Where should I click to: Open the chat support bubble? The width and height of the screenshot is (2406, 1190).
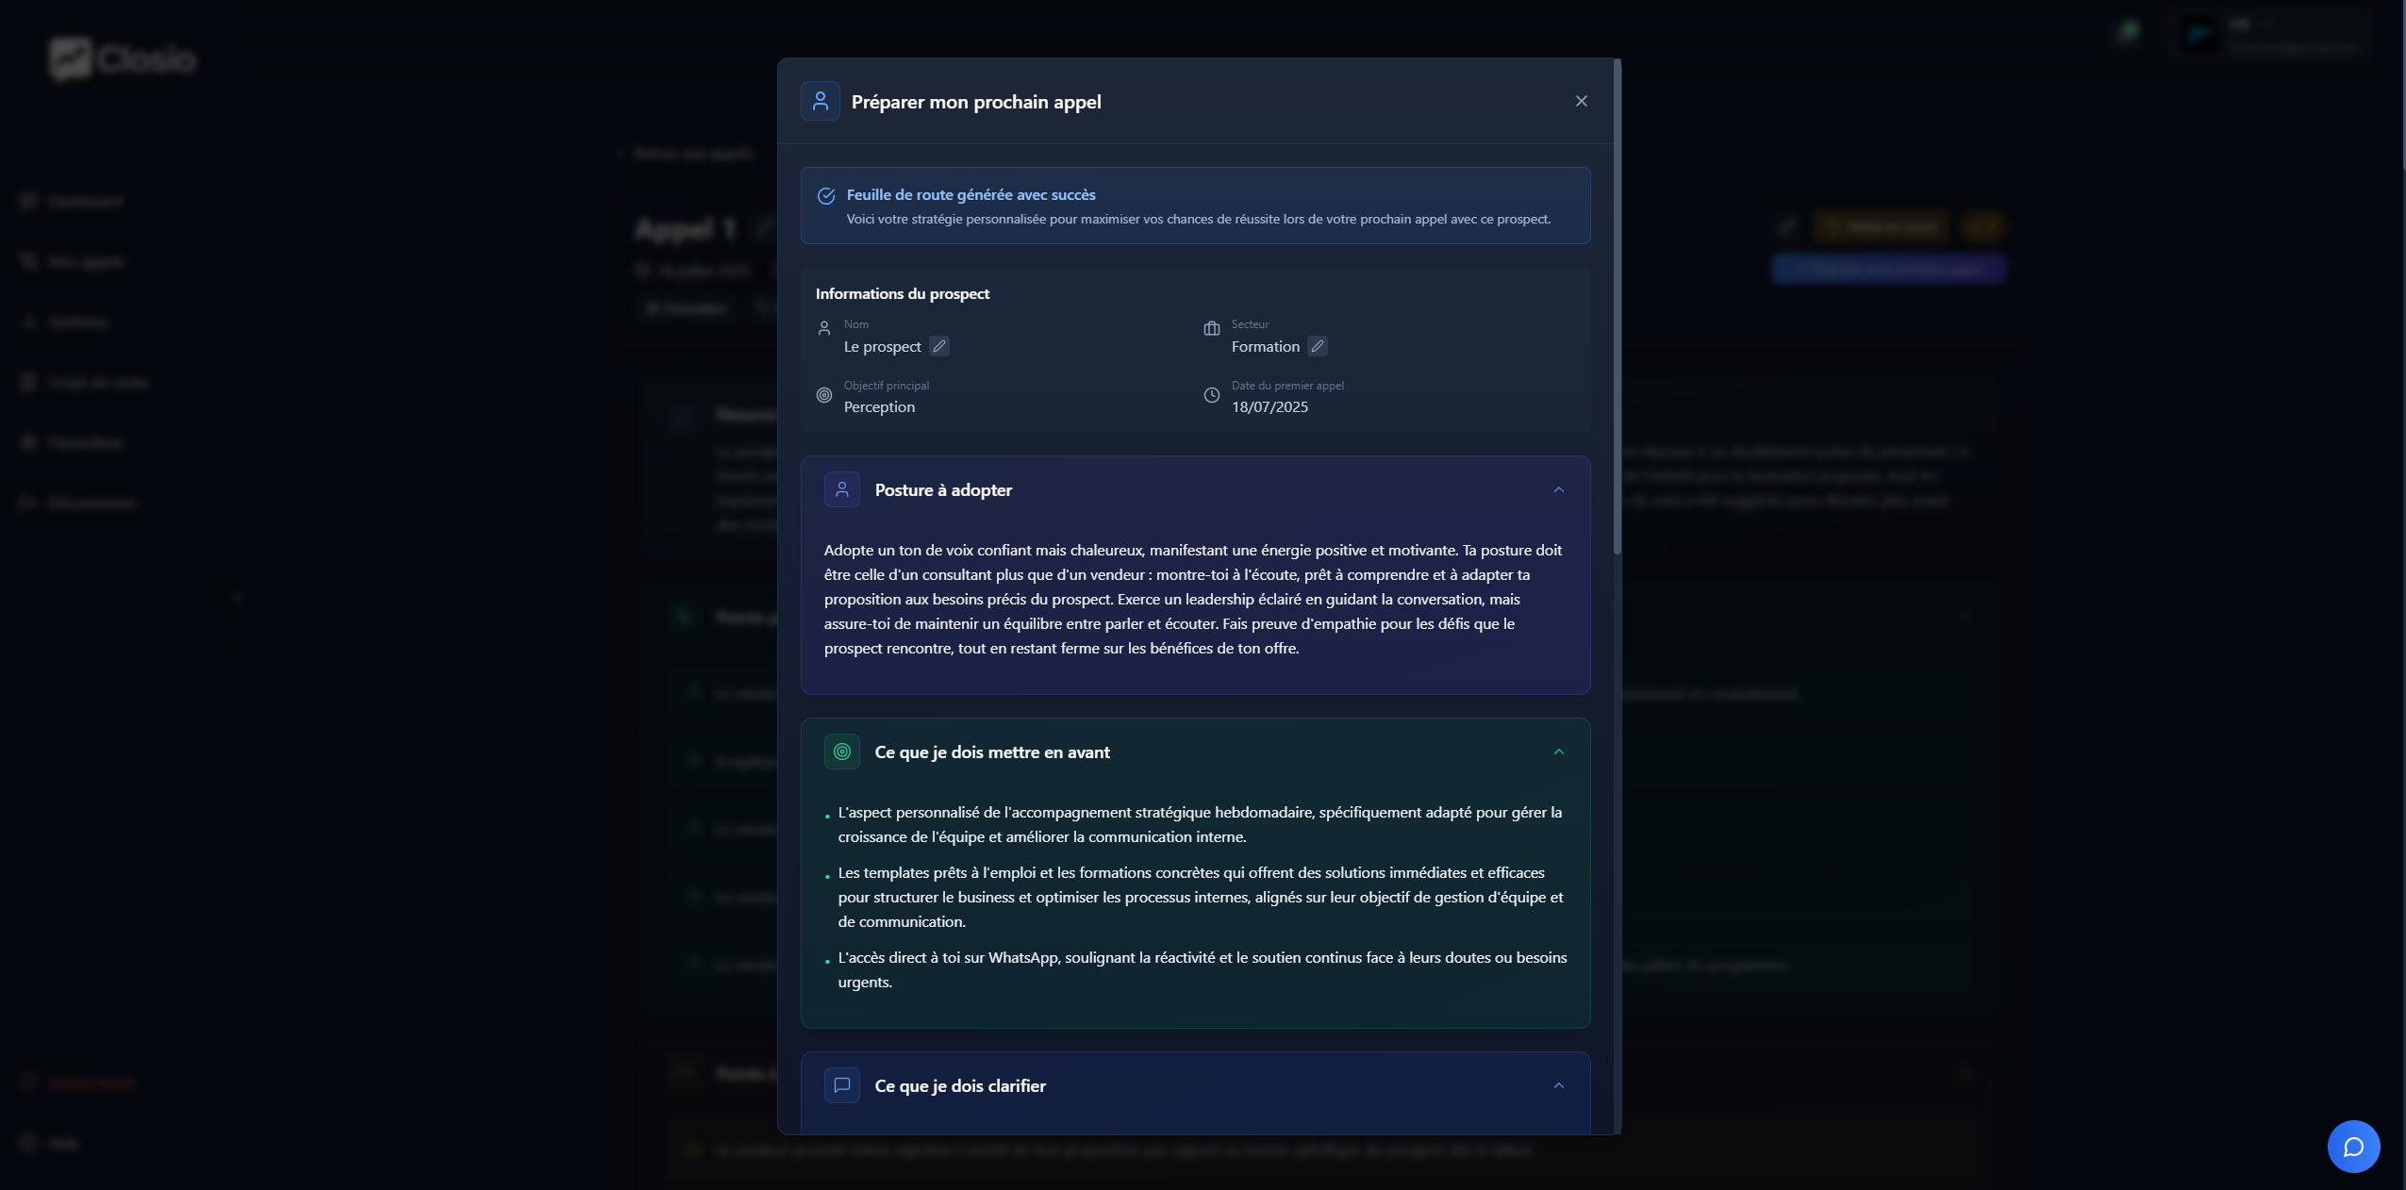[2353, 1147]
